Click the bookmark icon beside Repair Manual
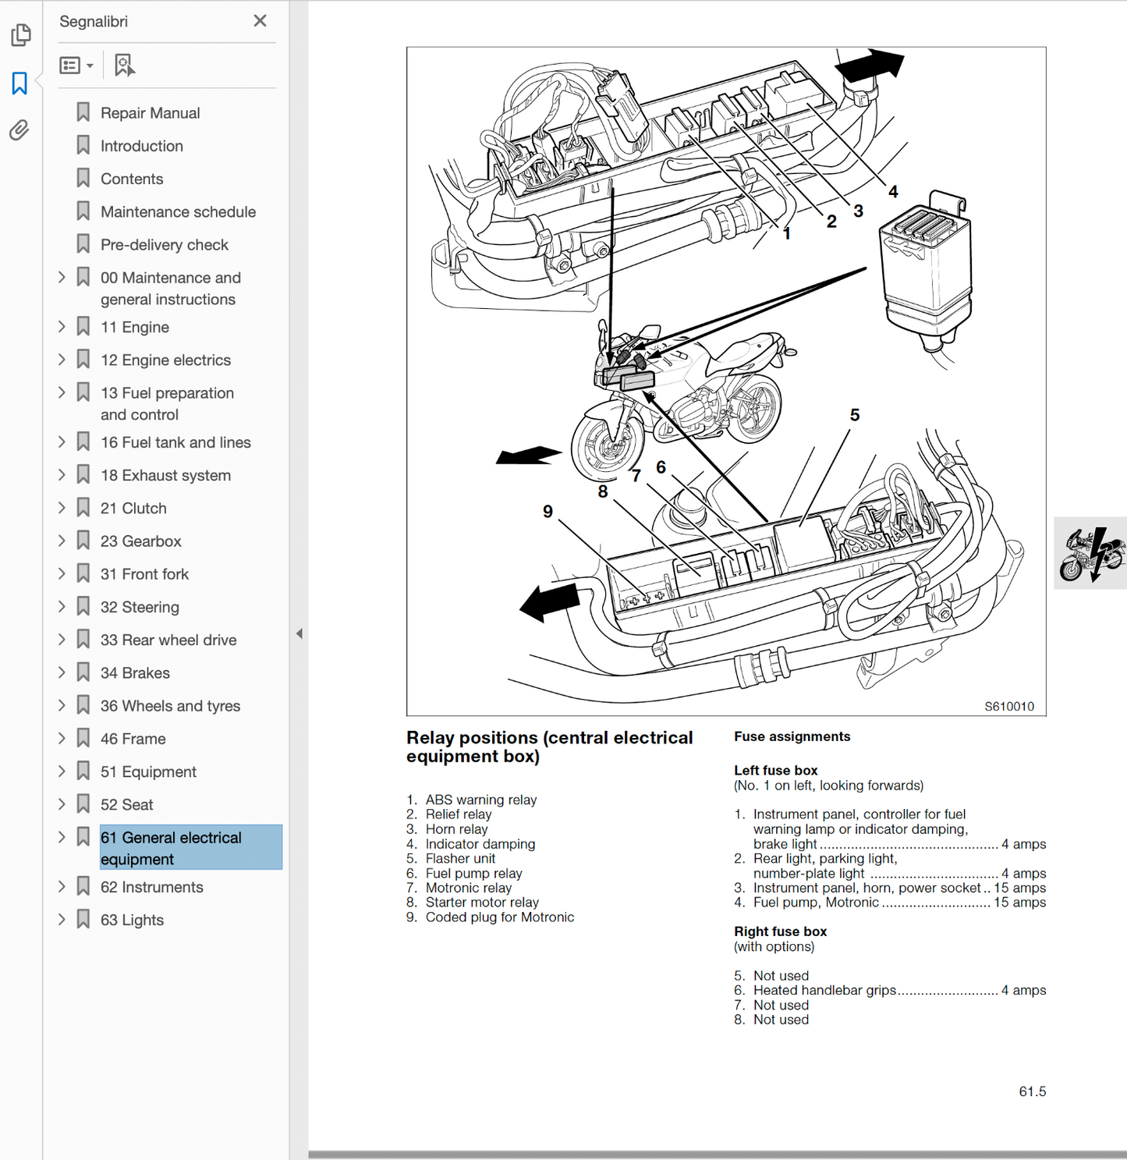This screenshot has height=1160, width=1127. 83,112
